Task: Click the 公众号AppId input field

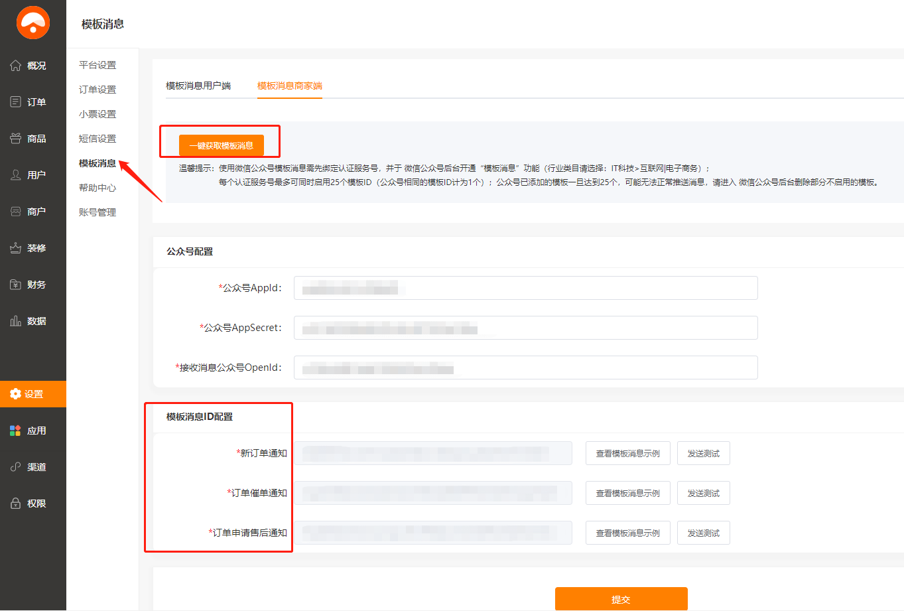Action: coord(525,288)
